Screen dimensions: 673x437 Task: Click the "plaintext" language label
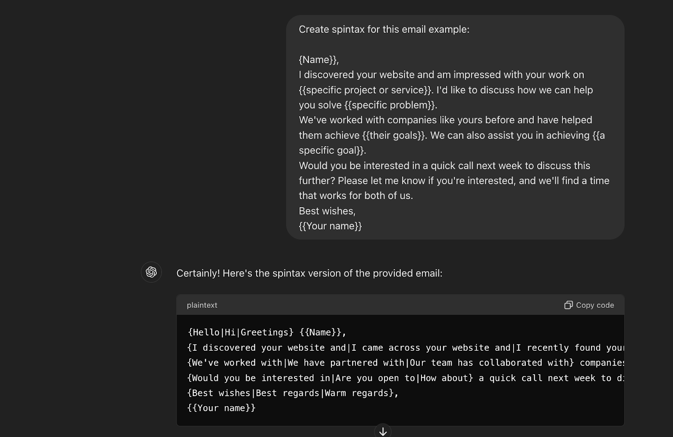coord(202,305)
